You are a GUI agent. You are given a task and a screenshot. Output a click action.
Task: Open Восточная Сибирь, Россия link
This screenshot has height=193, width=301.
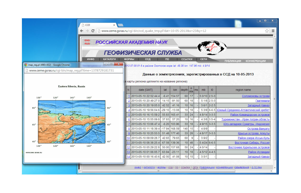coord(252,143)
